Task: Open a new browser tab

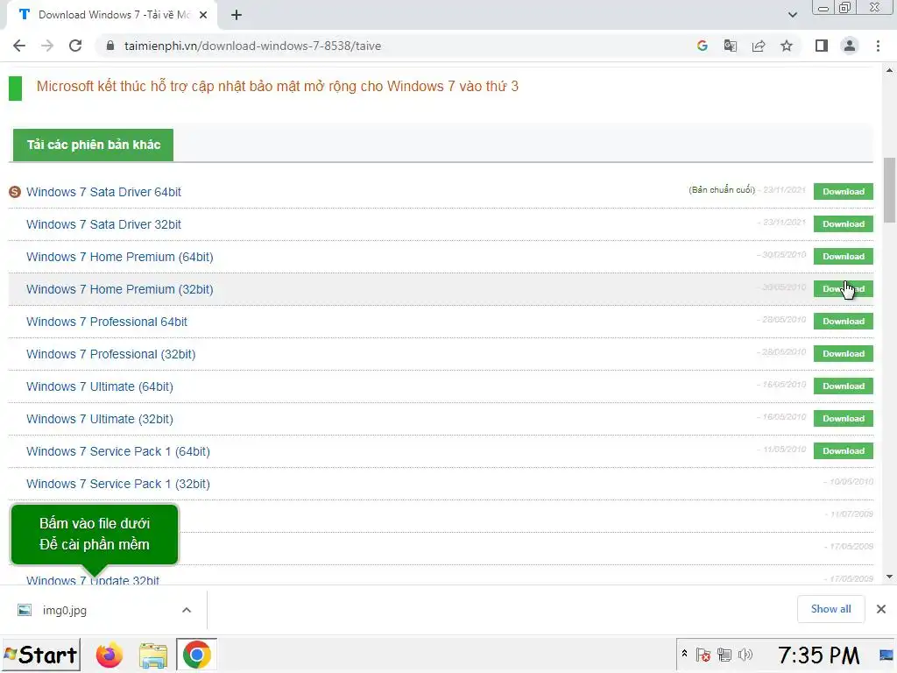Action: [x=237, y=15]
